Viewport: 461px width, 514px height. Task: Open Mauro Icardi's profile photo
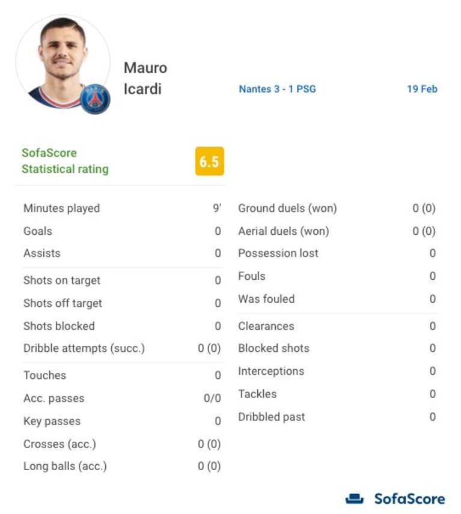(63, 62)
